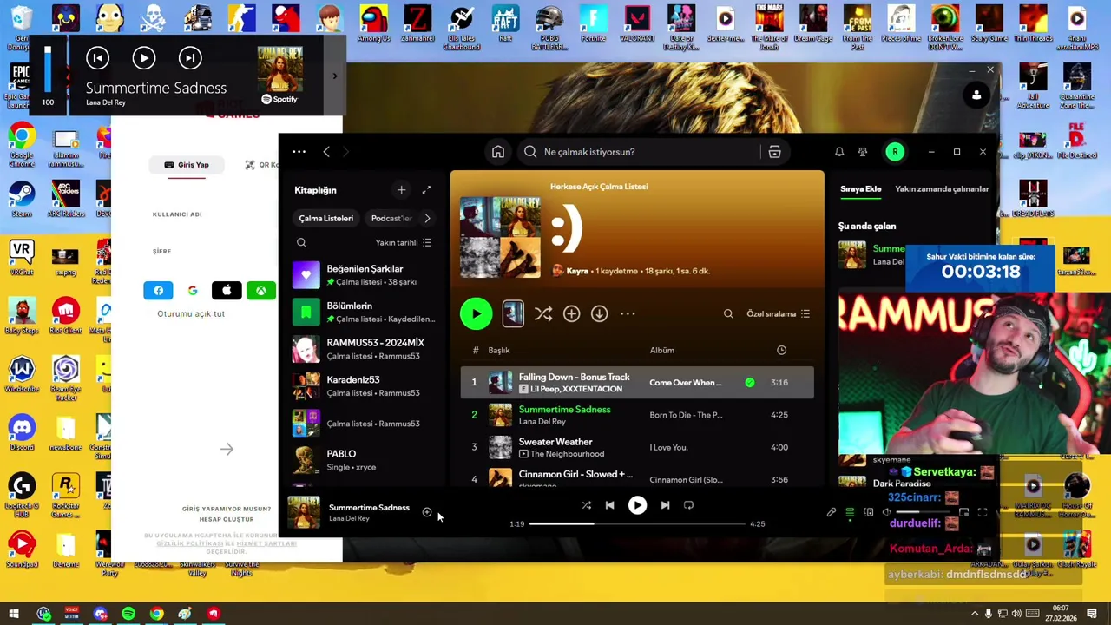
Task: Expand media overlay with chevron arrow
Action: (x=335, y=76)
